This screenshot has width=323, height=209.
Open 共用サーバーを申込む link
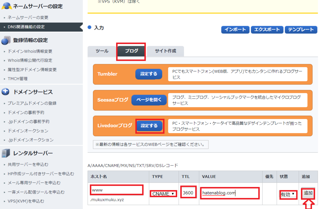[x=28, y=164]
